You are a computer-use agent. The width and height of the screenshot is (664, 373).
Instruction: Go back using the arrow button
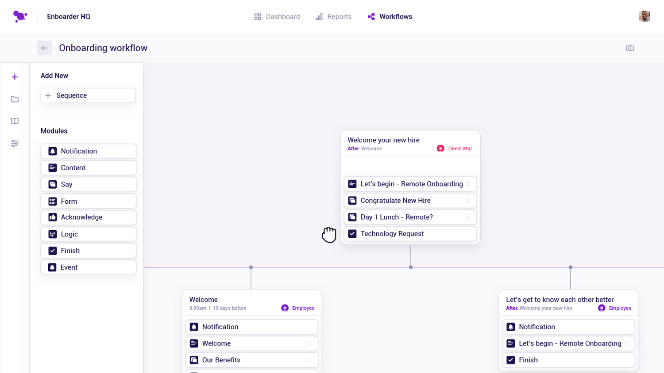coord(44,48)
